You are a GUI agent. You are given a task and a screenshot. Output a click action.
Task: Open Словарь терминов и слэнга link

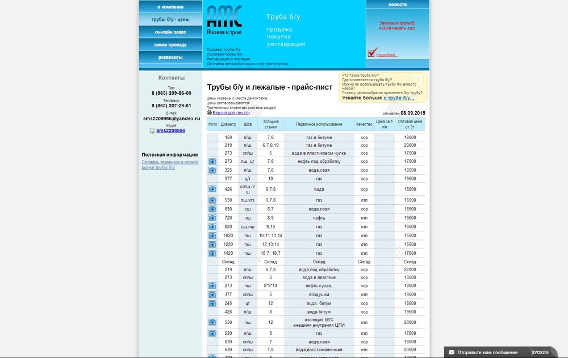(170, 165)
